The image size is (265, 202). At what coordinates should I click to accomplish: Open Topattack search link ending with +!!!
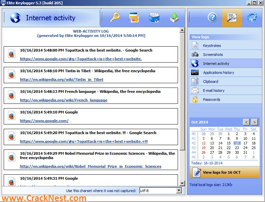(84, 141)
